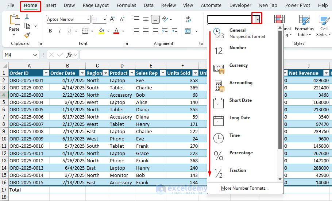
Task: Click the Fill Color paint bucket
Action: (102, 31)
